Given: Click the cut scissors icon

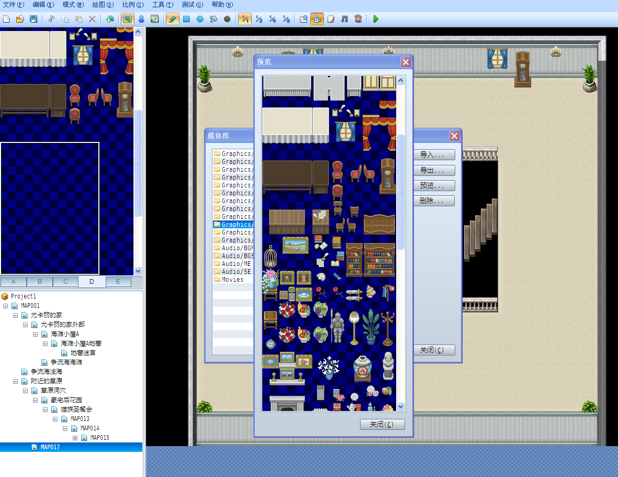Looking at the screenshot, I should 52,19.
